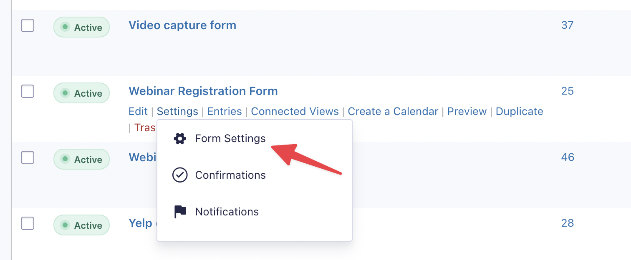Viewport: 631px width, 260px height.
Task: Click Edit under Webinar Registration Form
Action: tap(138, 111)
